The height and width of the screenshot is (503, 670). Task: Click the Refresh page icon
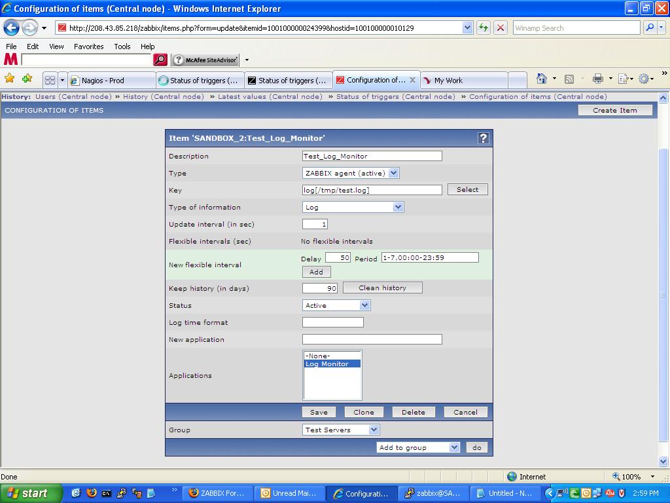click(x=484, y=28)
